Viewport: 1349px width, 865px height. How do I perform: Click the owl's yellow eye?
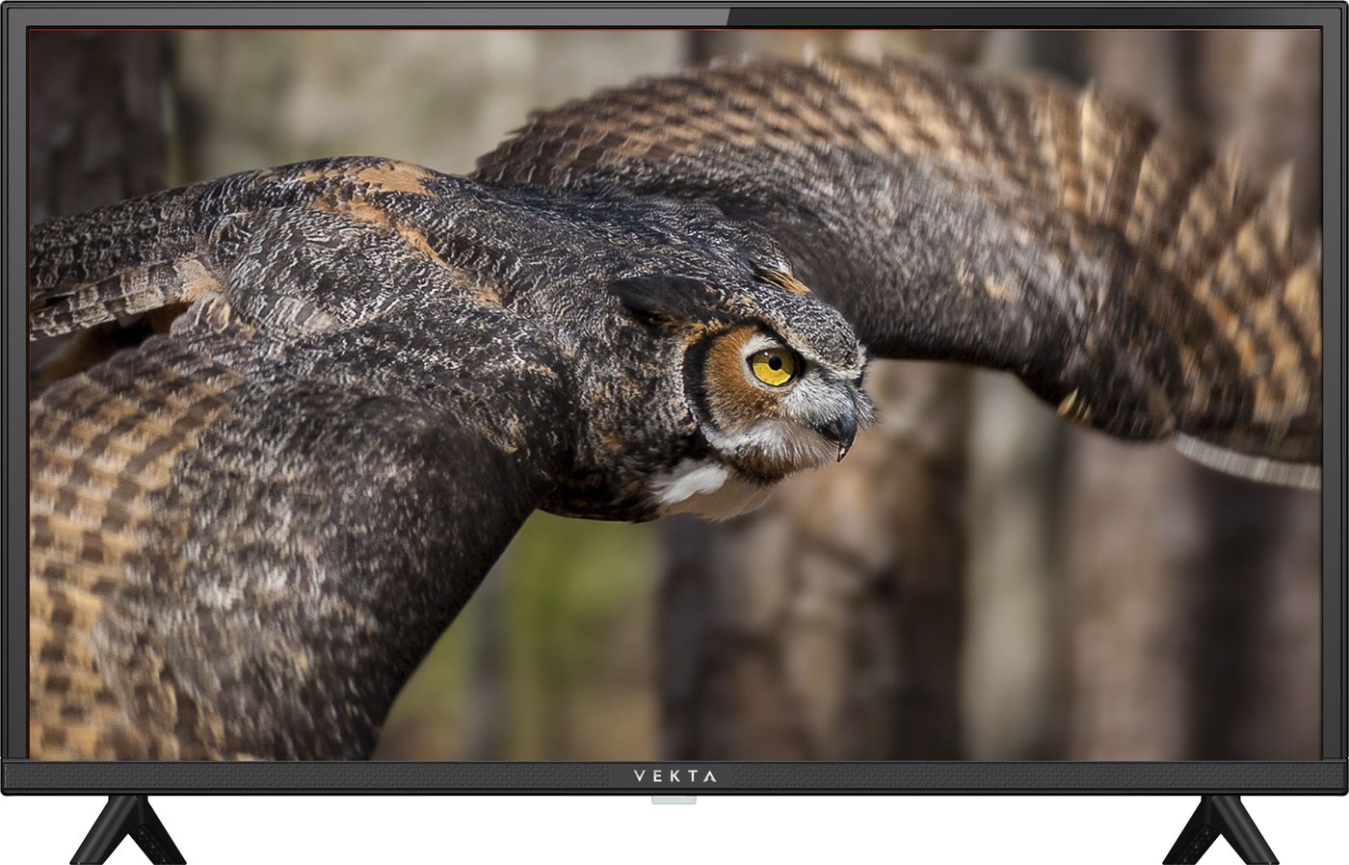point(773,365)
